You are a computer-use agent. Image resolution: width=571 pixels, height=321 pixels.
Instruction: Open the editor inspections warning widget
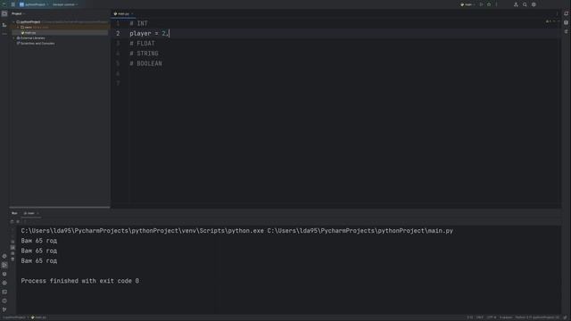(x=549, y=21)
